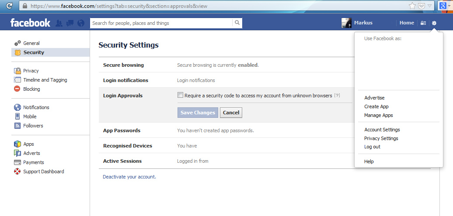Click the red Blocking icon
Viewport: 453px width, 216px height.
tap(17, 89)
